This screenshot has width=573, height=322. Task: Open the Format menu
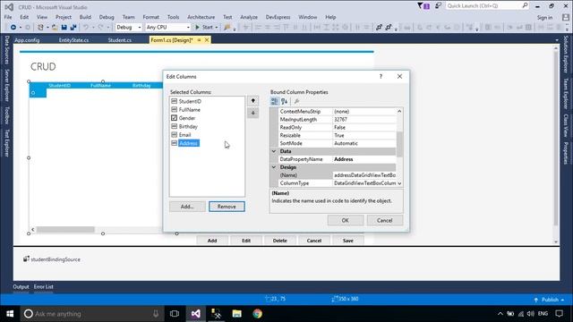coord(150,17)
